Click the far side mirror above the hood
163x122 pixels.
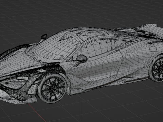(44, 37)
